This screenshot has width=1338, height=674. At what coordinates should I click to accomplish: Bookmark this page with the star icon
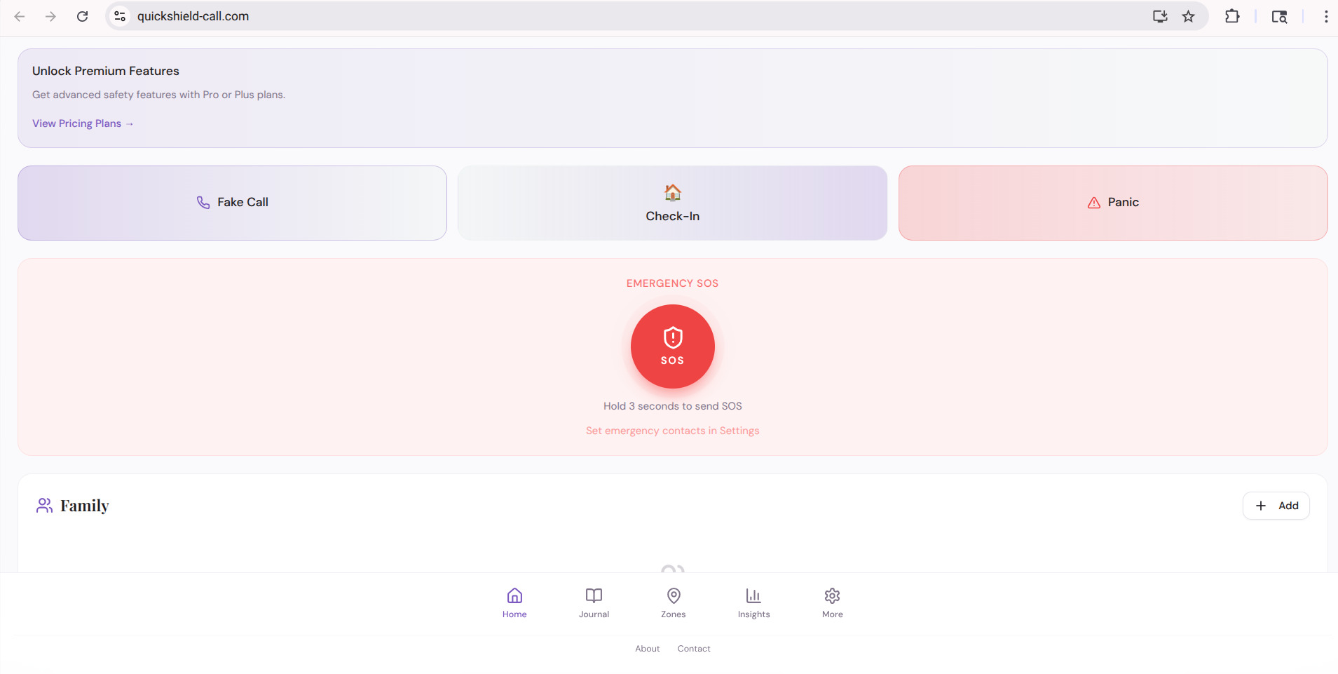coord(1188,16)
